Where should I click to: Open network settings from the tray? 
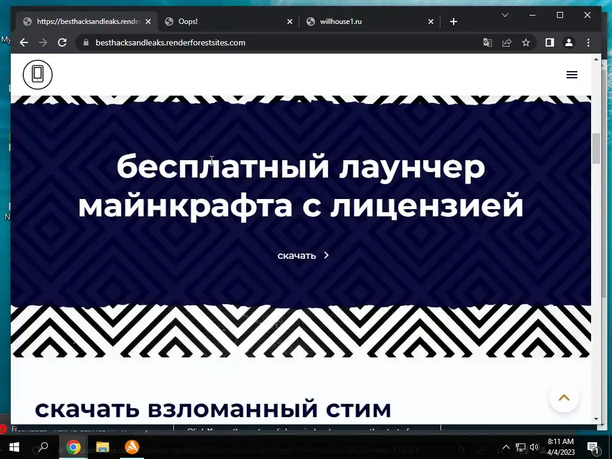point(520,447)
